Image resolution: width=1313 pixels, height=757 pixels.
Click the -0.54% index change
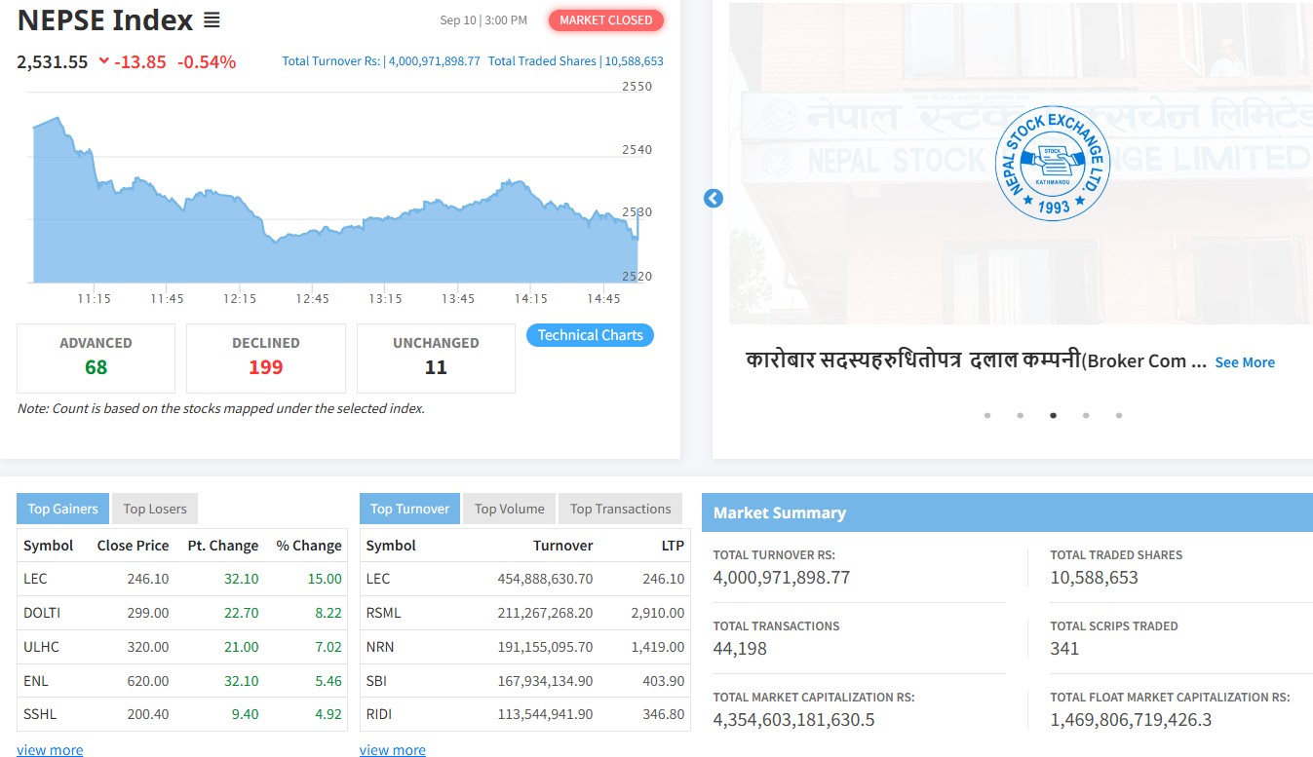(x=207, y=62)
